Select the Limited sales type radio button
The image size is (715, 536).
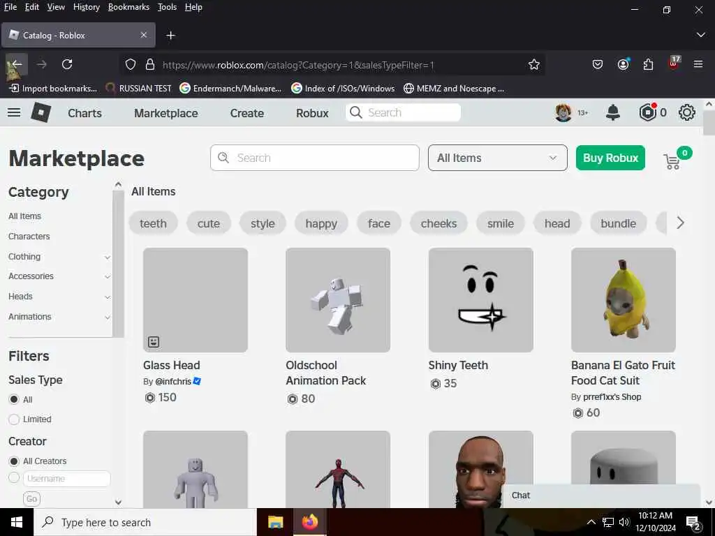pos(14,419)
